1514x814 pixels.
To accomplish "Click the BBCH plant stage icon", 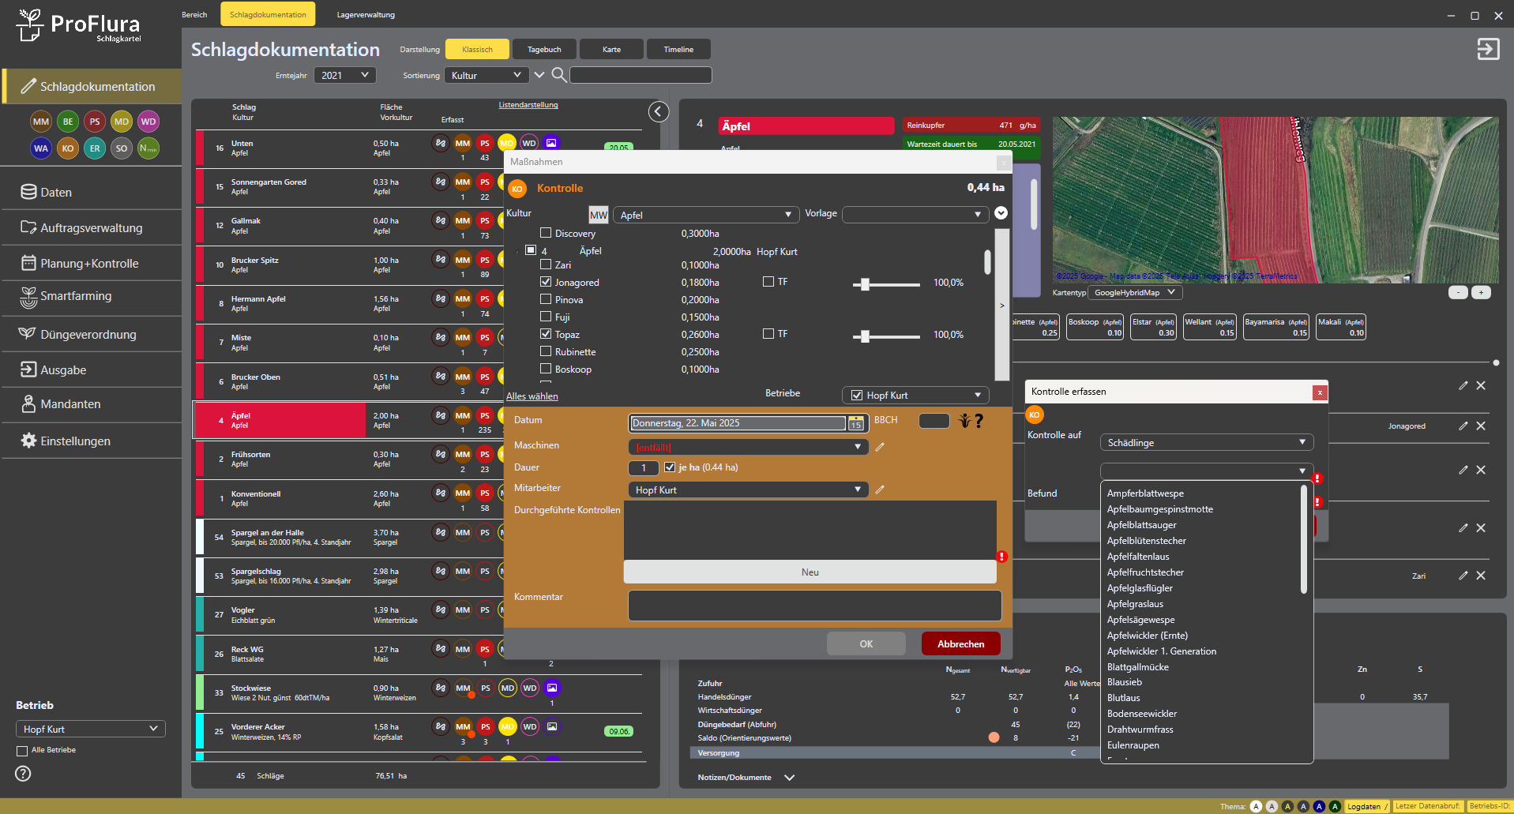I will click(x=964, y=421).
